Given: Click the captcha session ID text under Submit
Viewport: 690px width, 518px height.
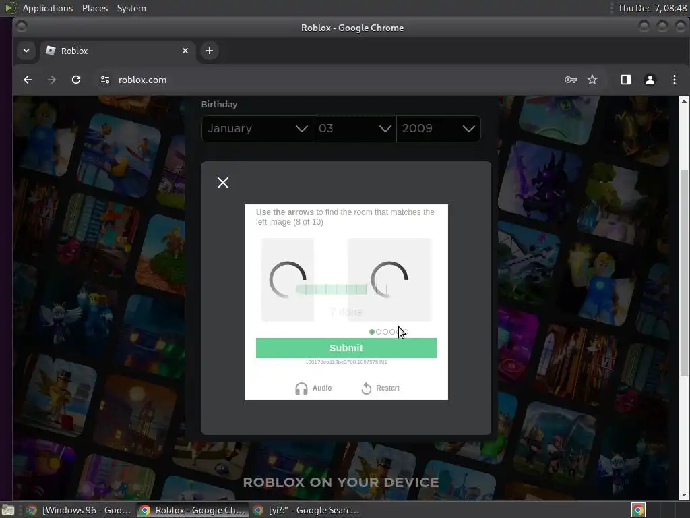Looking at the screenshot, I should 346,362.
